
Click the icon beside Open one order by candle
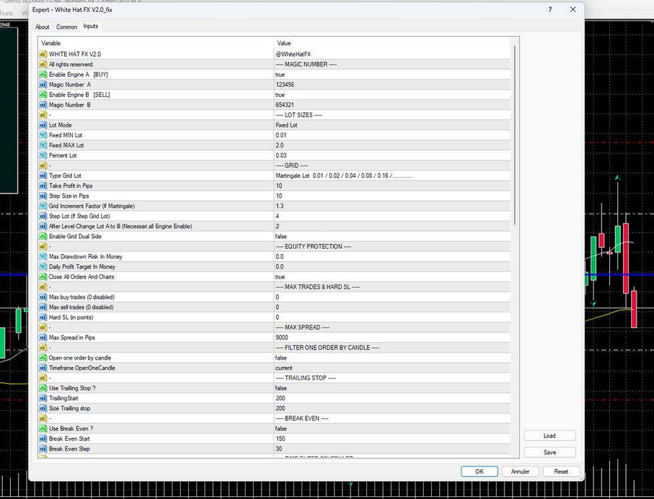click(43, 358)
